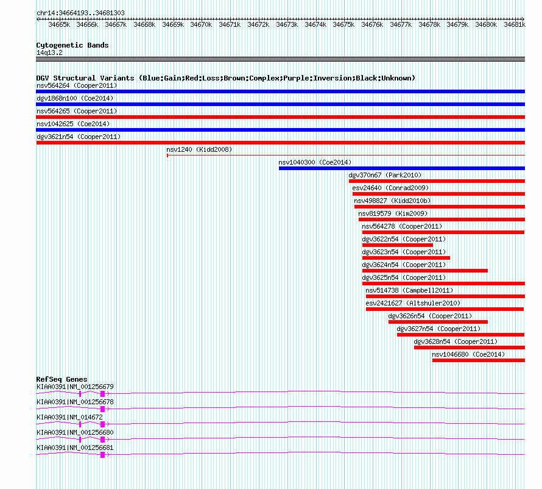Click the red bar under dgv3621n54

[x=280, y=143]
